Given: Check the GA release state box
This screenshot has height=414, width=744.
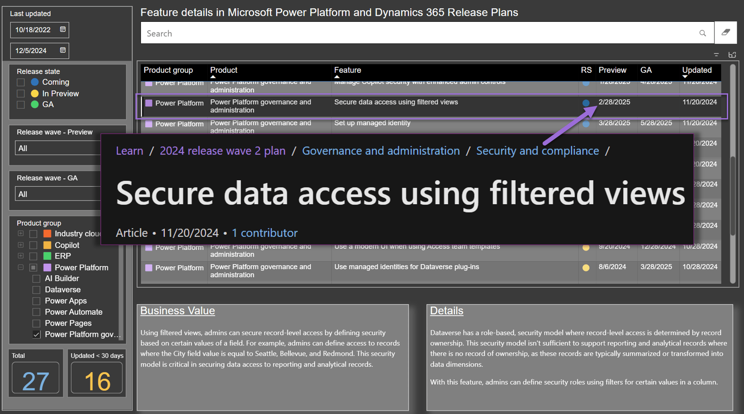Looking at the screenshot, I should [x=21, y=104].
